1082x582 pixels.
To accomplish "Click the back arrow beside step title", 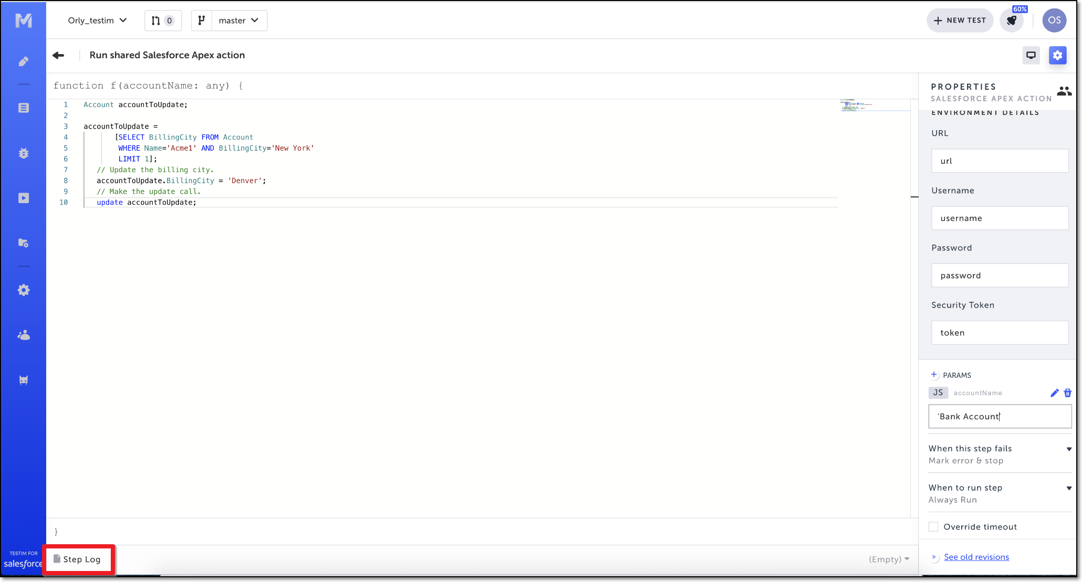I will 58,55.
